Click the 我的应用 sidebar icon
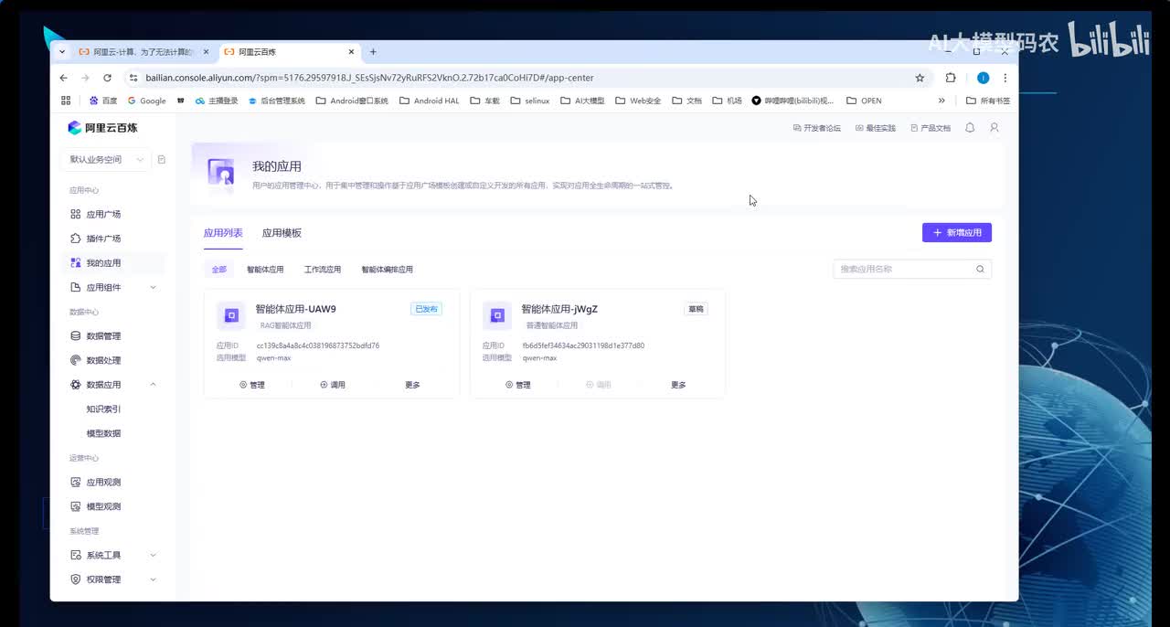This screenshot has height=627, width=1170. (76, 263)
